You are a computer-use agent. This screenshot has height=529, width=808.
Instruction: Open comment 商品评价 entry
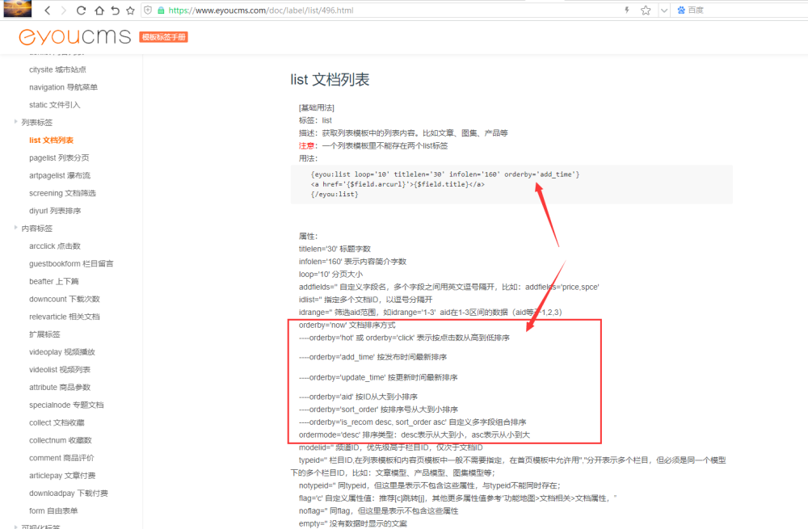[x=62, y=457]
